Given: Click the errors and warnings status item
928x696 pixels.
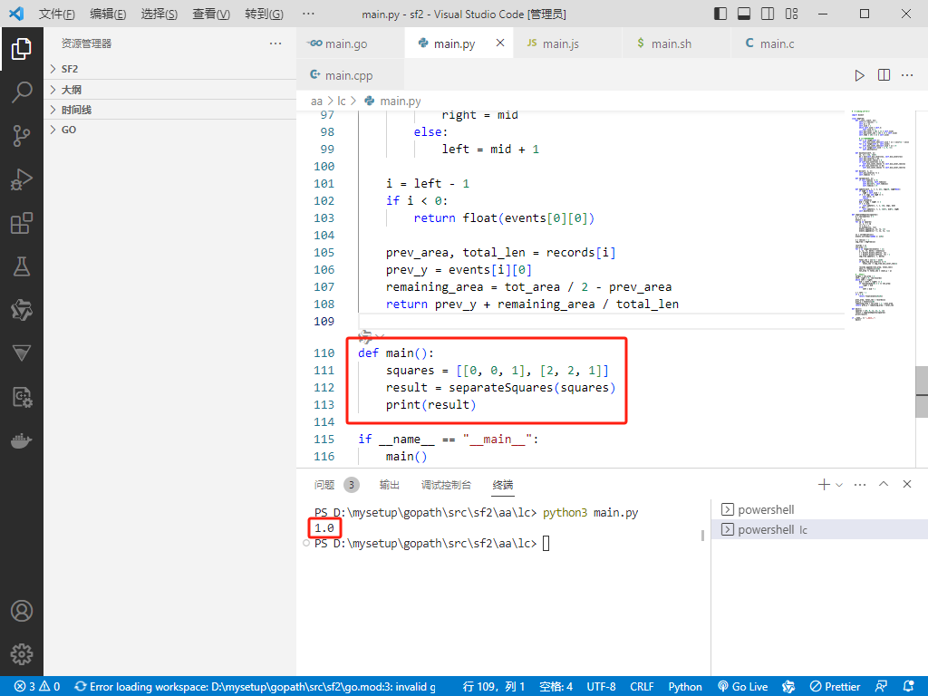Looking at the screenshot, I should point(37,687).
